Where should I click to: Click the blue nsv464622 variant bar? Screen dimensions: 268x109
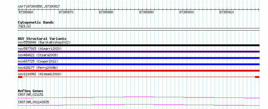139,58
